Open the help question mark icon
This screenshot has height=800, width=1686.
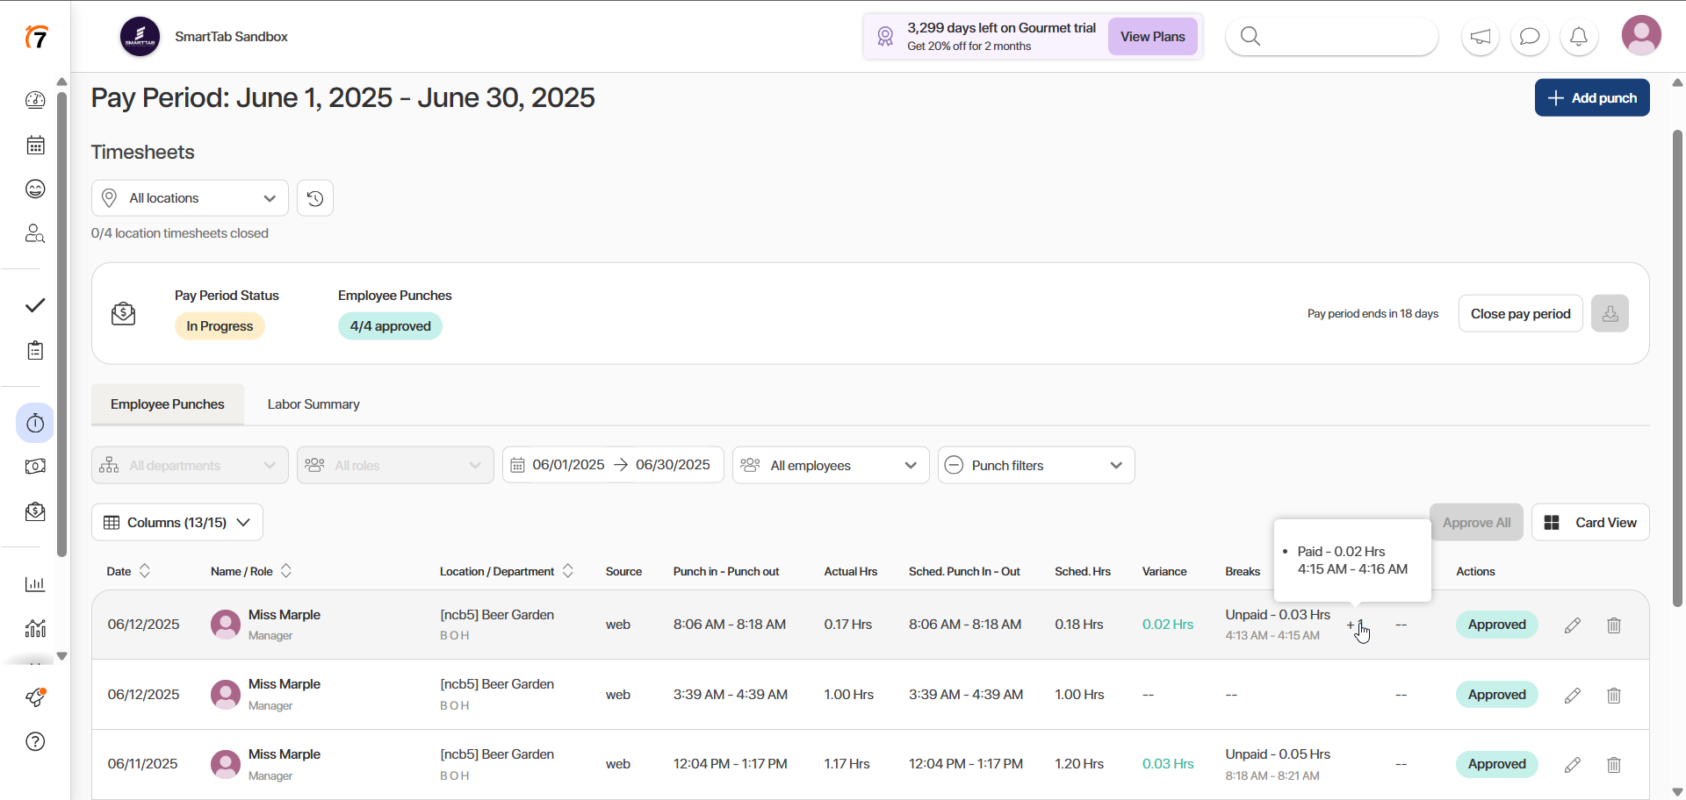(35, 742)
